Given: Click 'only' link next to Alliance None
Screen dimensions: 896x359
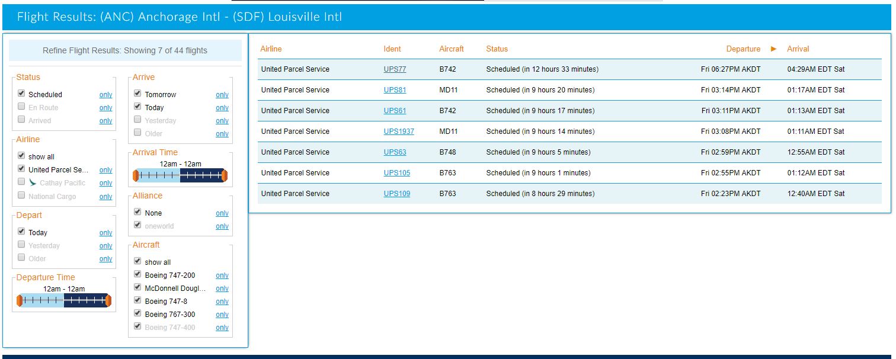Looking at the screenshot, I should [222, 213].
